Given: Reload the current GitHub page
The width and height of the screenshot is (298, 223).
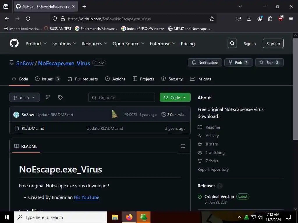Looking at the screenshot, I should (x=28, y=19).
